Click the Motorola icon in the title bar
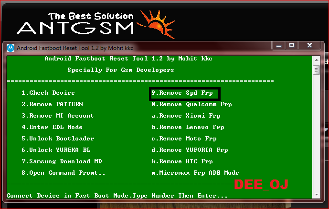 pyautogui.click(x=10, y=48)
